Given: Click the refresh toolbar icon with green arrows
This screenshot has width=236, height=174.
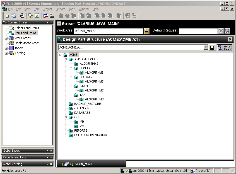Looking at the screenshot, I should [x=37, y=16].
